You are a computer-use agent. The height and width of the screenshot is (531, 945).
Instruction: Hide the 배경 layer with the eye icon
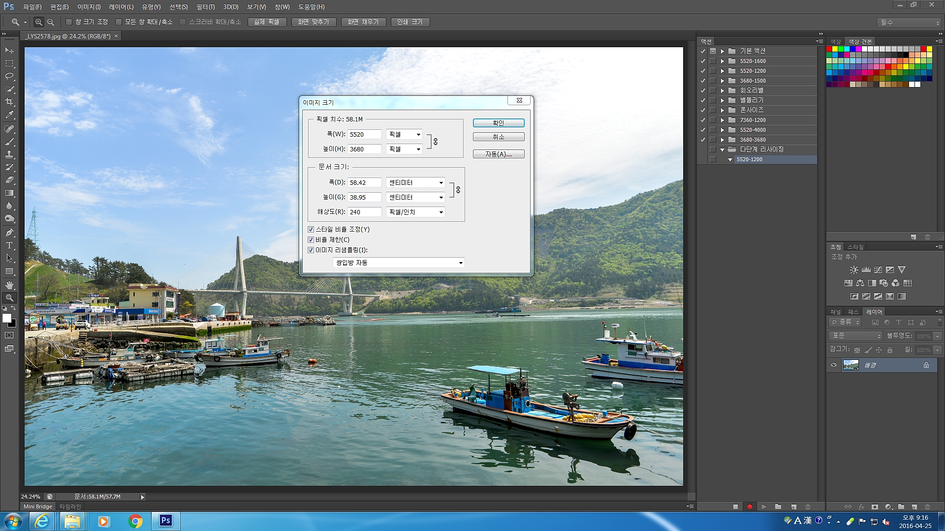pos(834,365)
